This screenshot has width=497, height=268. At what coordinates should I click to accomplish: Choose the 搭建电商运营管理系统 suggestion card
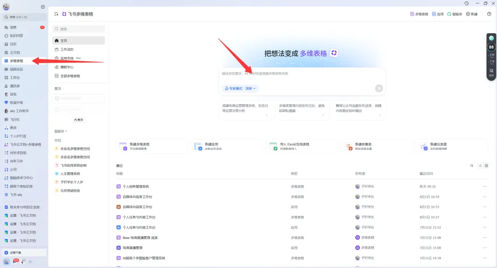point(246,110)
